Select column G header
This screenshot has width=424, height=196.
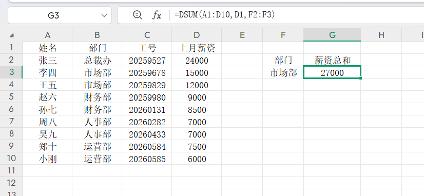332,35
